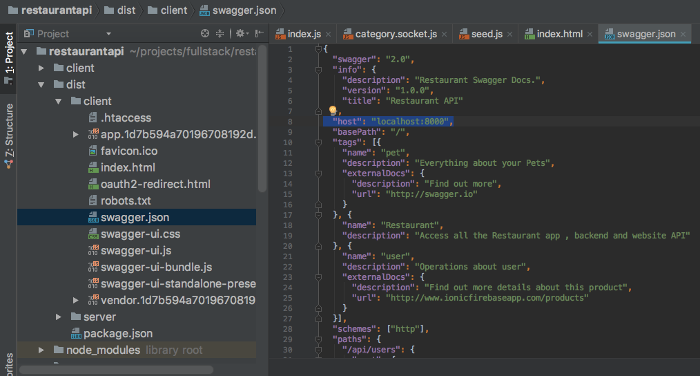Viewport: 700px width, 376px height.
Task: Click the swagger-ui.css file type icon
Action: tap(93, 234)
